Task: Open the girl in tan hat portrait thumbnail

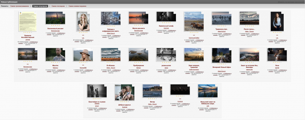Action: 83,55
